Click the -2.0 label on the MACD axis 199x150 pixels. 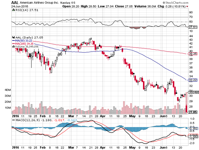[192, 143]
